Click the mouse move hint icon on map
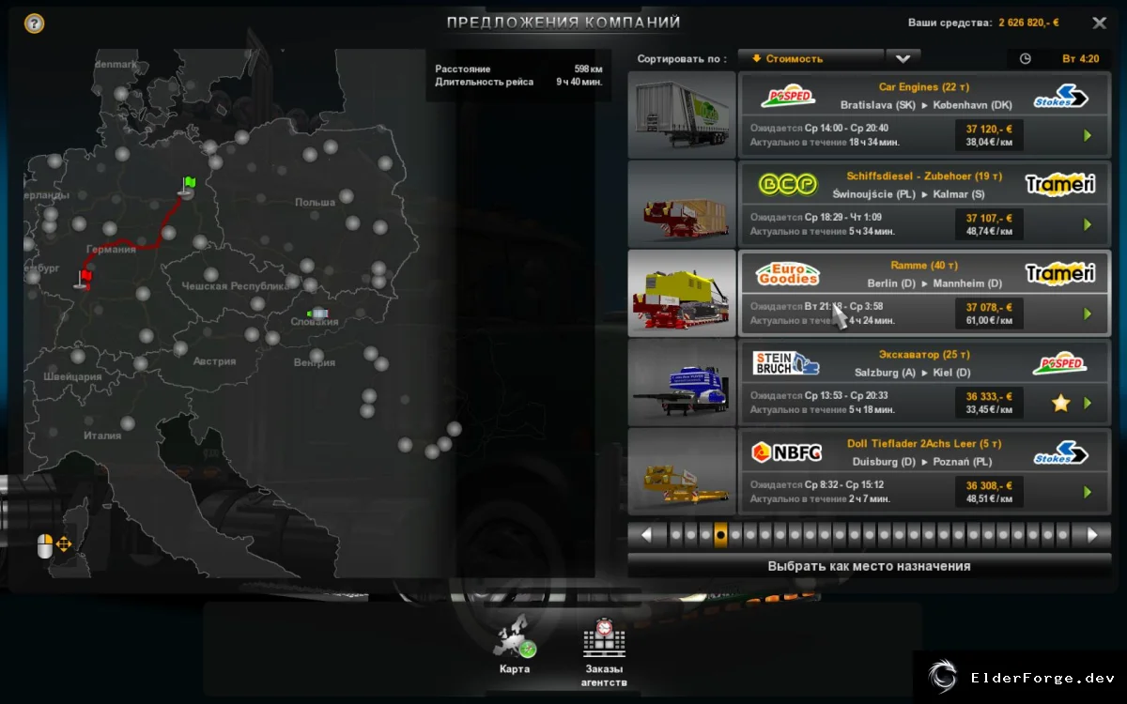 [x=54, y=545]
